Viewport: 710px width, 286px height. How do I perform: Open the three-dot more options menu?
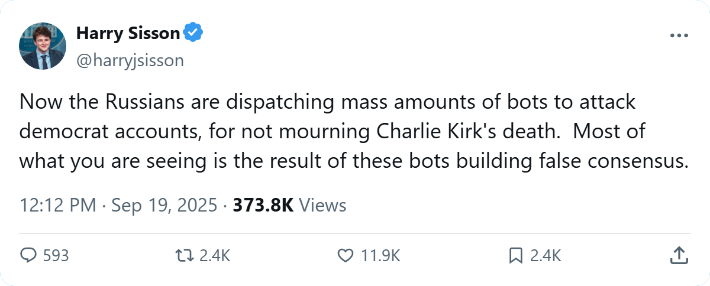click(x=679, y=35)
